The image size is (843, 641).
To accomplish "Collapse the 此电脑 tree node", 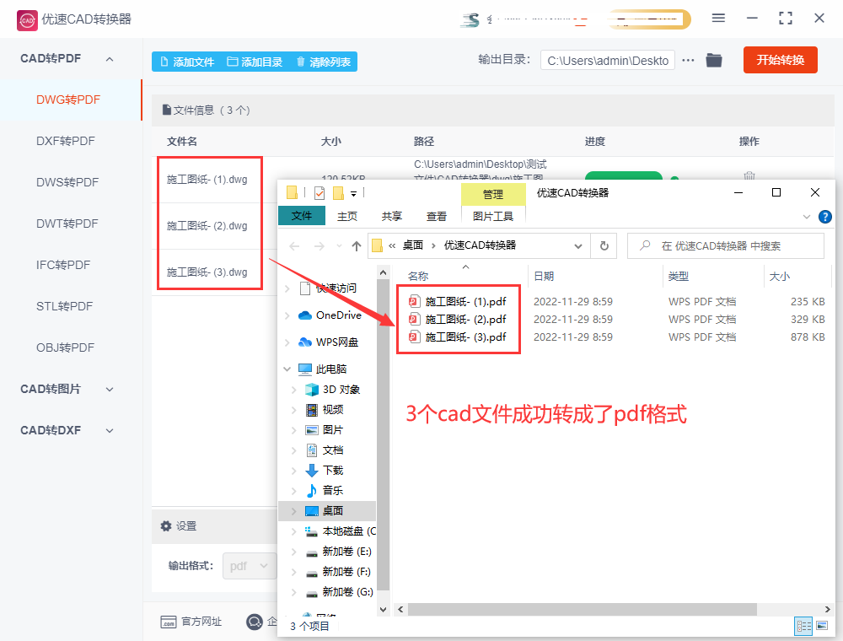I will point(287,369).
